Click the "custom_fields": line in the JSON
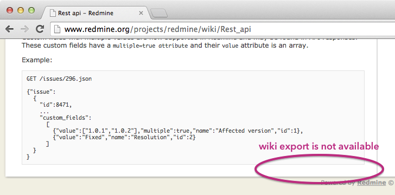Screen dimensions: 395x195 pyautogui.click(x=65, y=118)
